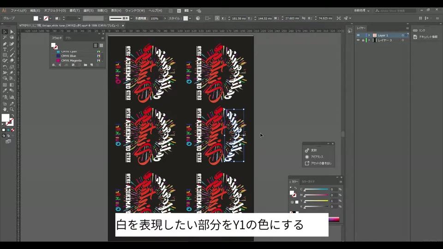Image resolution: width=443 pixels, height=249 pixels.
Task: Select the Blend tool
Action: coord(12,91)
